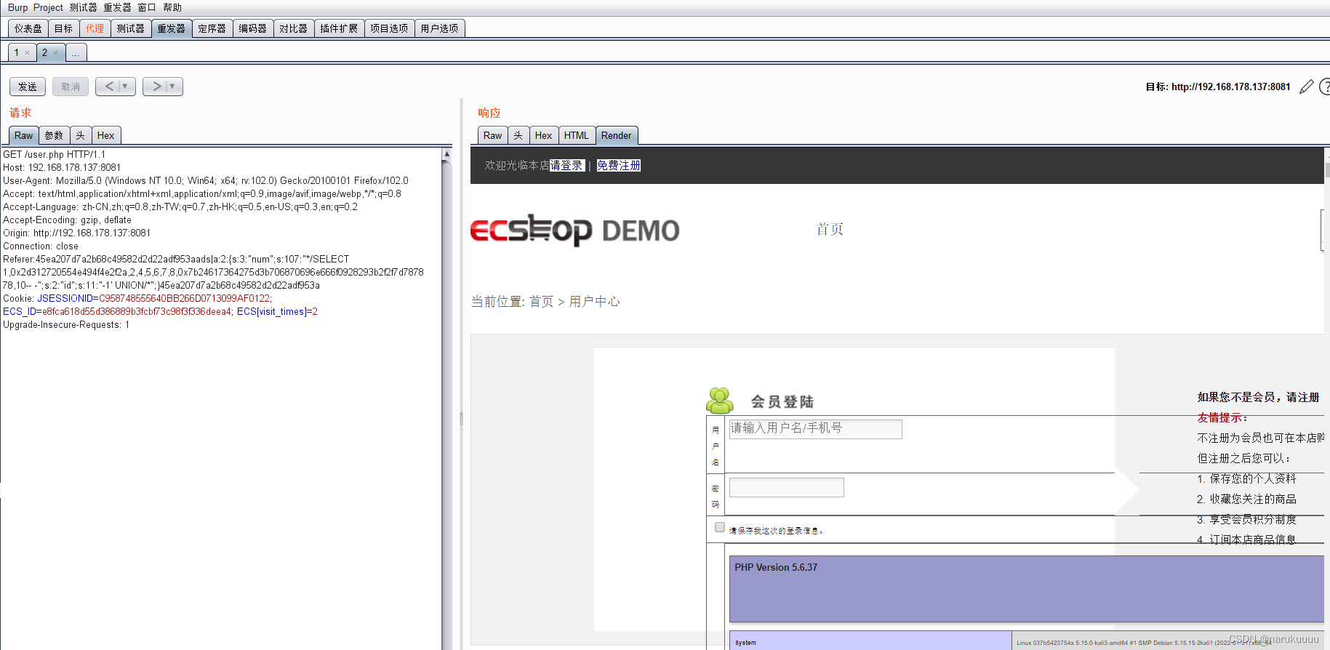Click 用户中心 in the breadcrumb
1330x650 pixels.
click(594, 301)
